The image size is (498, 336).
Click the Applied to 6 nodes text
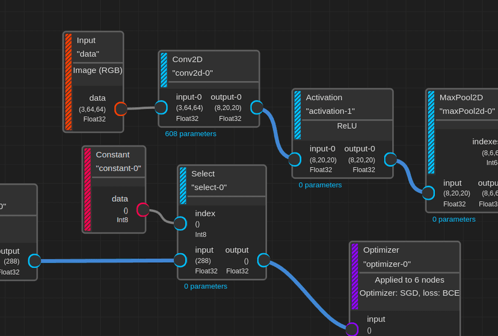coord(410,280)
